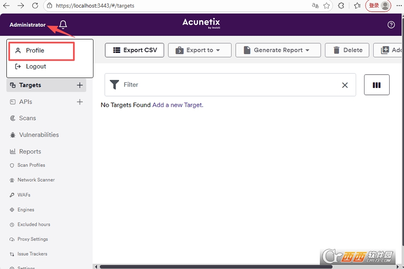This screenshot has height=269, width=404.
Task: Click the Vulnerabilities bug icon
Action: pyautogui.click(x=13, y=135)
